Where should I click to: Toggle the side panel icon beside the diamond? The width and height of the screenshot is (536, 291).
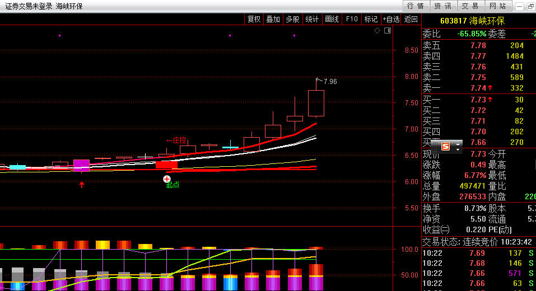pyautogui.click(x=386, y=30)
